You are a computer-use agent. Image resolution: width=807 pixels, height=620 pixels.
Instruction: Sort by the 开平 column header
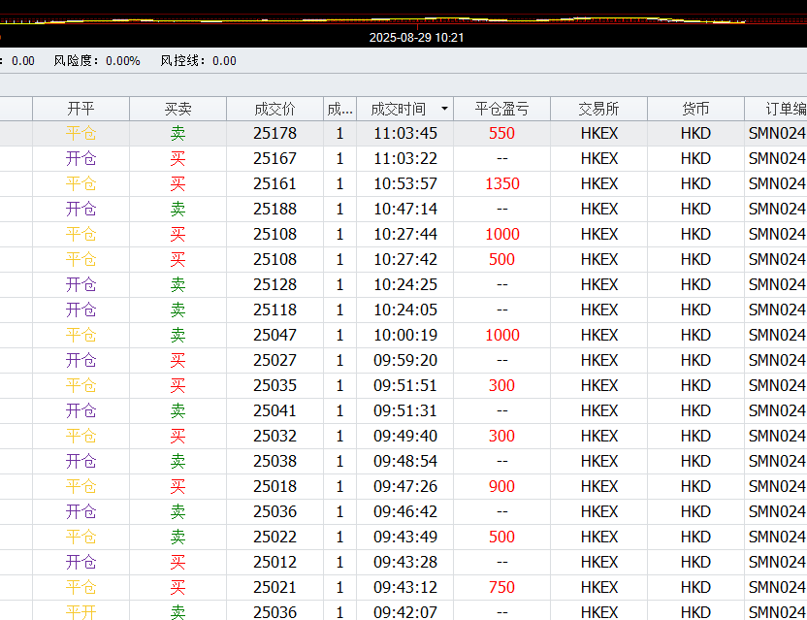(x=81, y=110)
